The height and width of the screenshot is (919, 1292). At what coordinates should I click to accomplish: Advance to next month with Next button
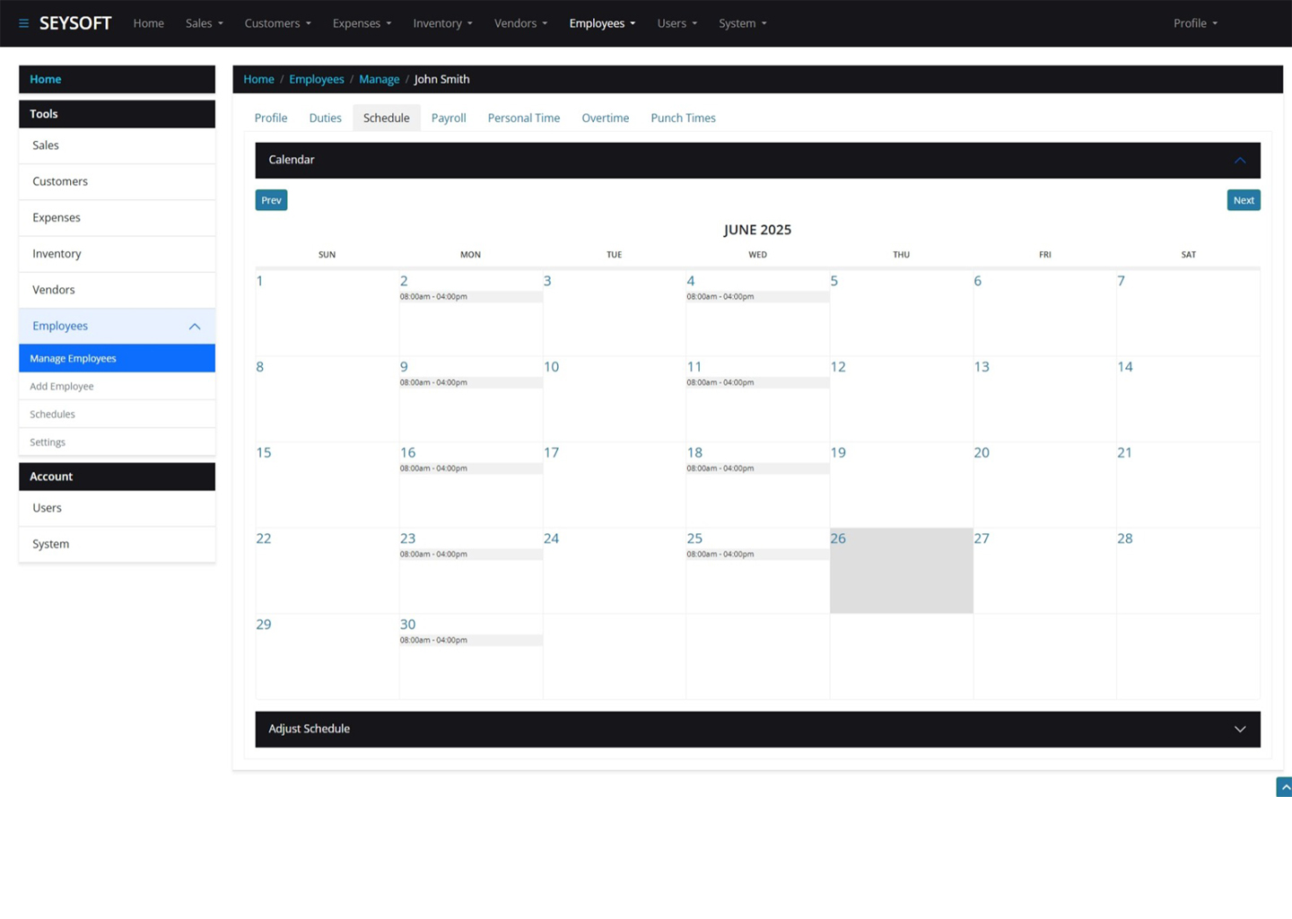pyautogui.click(x=1243, y=200)
